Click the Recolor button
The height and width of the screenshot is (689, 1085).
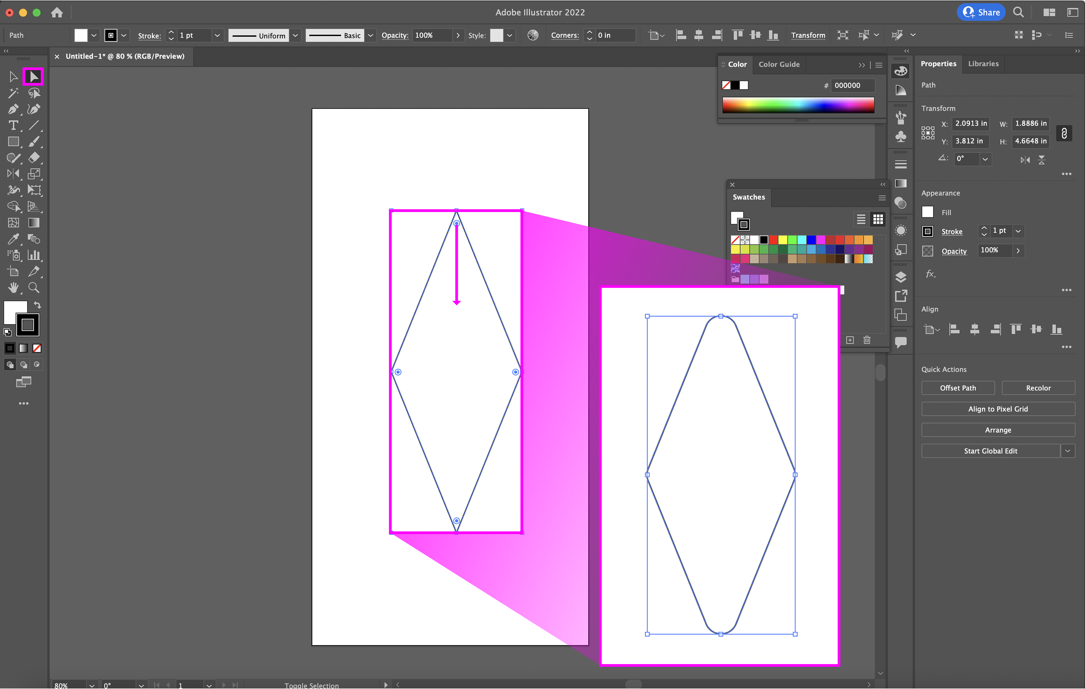click(1038, 388)
